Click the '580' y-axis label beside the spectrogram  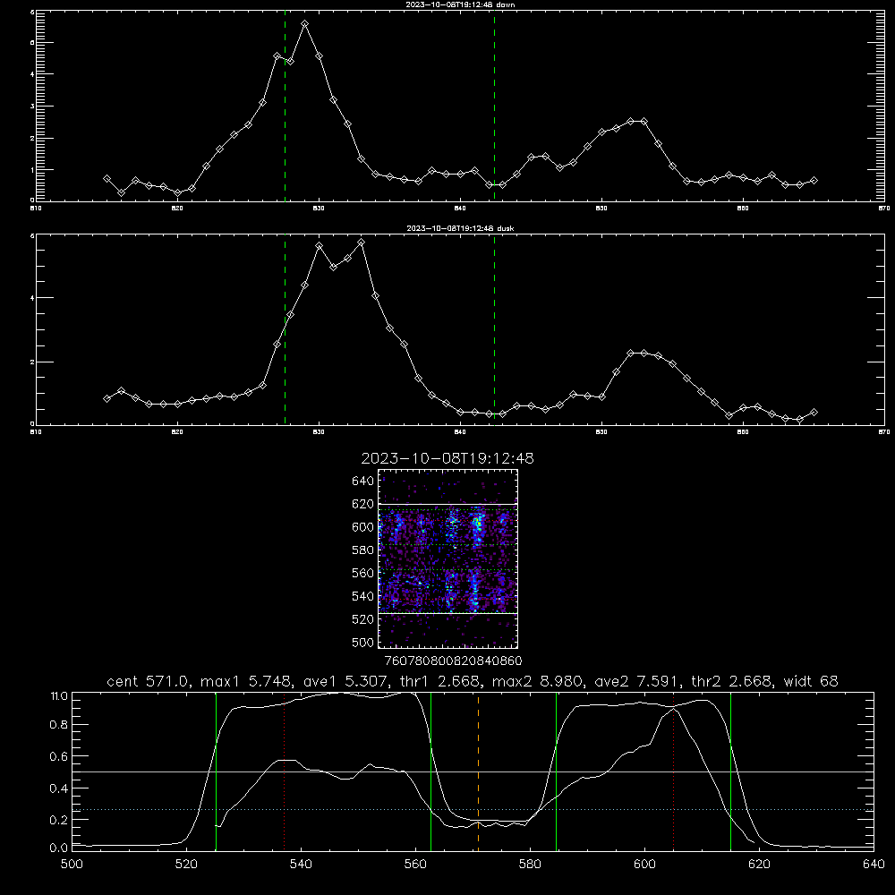[x=363, y=550]
